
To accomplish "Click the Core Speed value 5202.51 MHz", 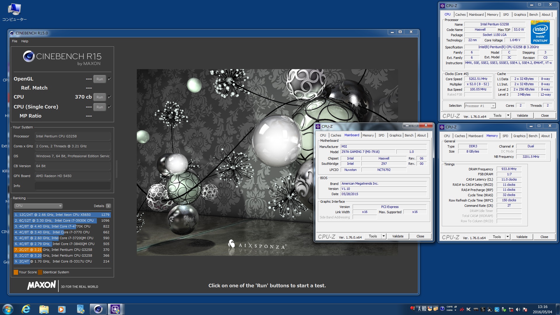I will point(478,79).
